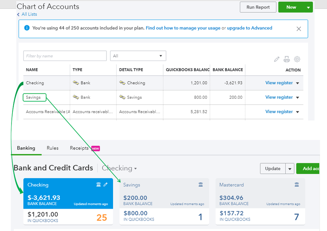Click the bank icon on Savings card
This screenshot has height=231, width=327.
pyautogui.click(x=201, y=185)
